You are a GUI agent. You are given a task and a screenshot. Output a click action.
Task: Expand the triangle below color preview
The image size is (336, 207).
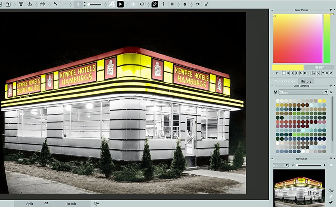[x=277, y=73]
